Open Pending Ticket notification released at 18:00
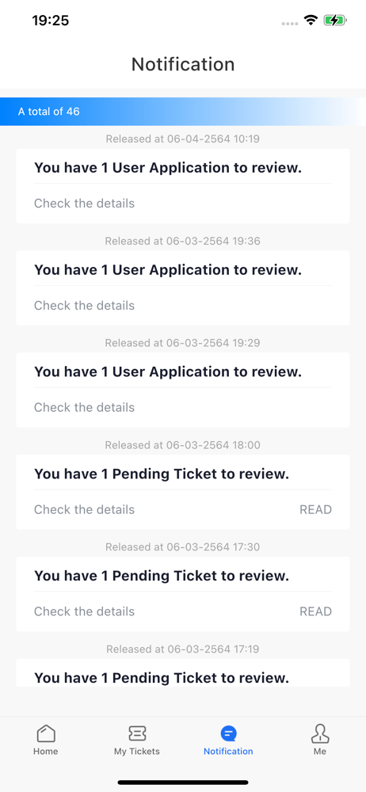 (183, 492)
